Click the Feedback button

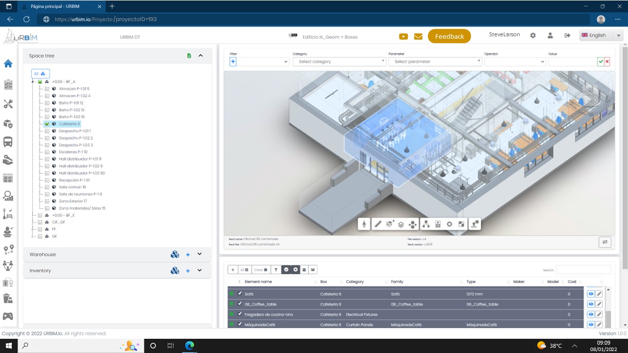[449, 36]
